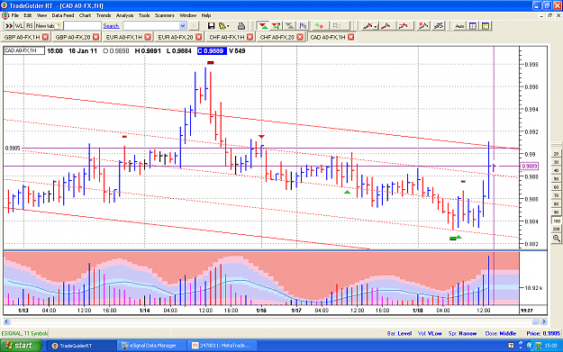Image resolution: width=563 pixels, height=352 pixels.
Task: Click the CAD A0-FX,1H symbol box on chart
Action: pos(24,50)
